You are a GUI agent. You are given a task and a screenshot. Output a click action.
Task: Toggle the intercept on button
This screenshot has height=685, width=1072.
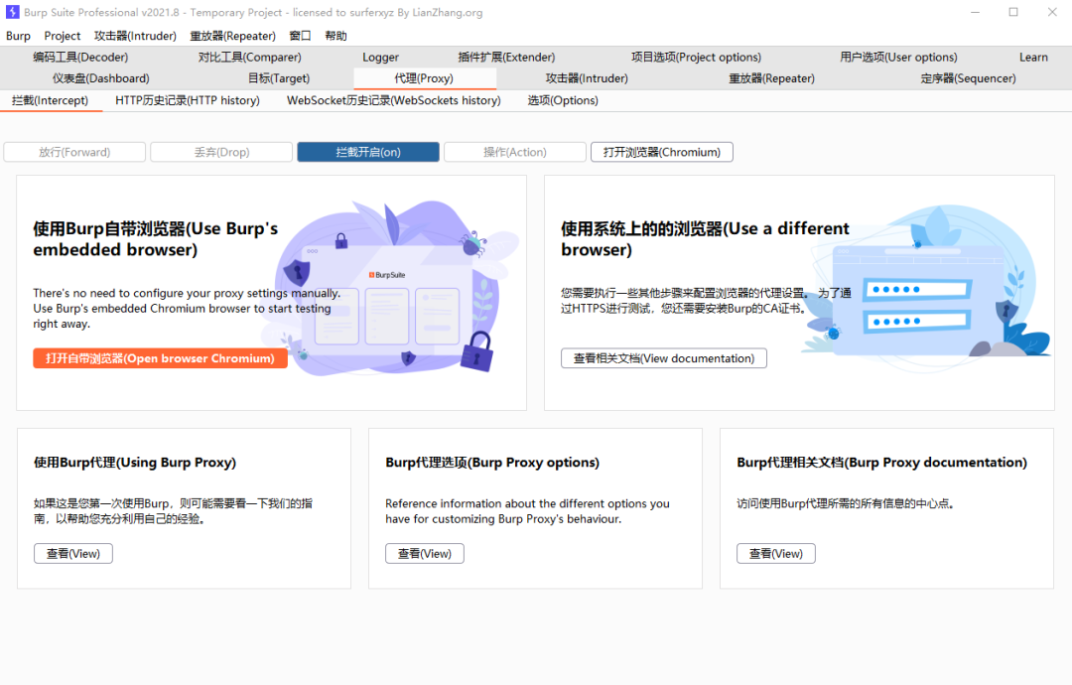[x=368, y=152]
